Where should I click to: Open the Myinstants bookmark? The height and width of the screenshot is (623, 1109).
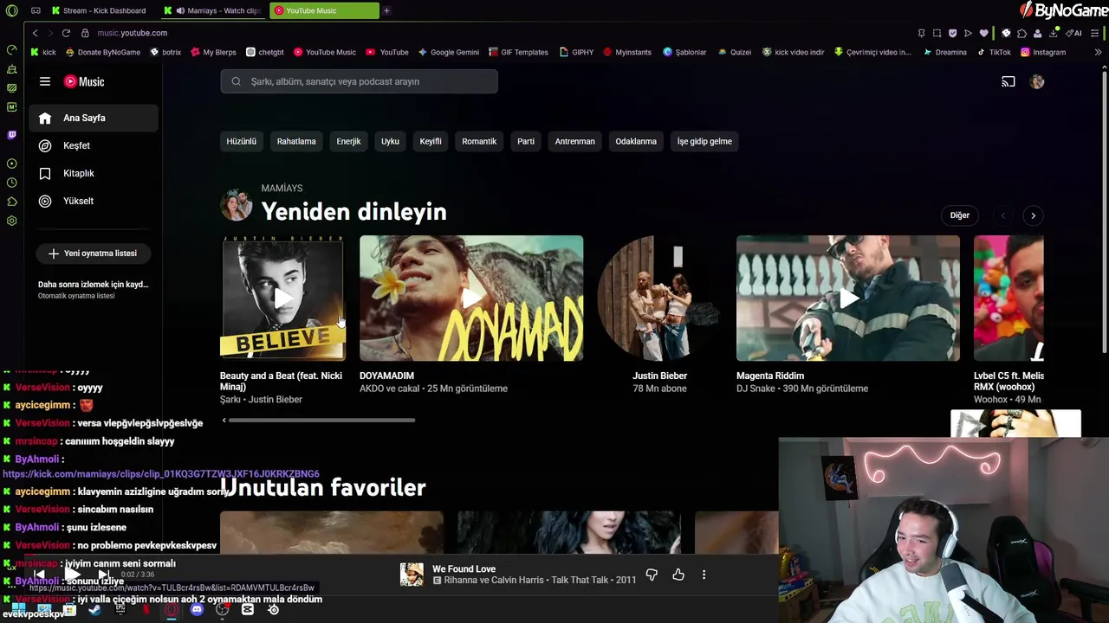click(627, 52)
